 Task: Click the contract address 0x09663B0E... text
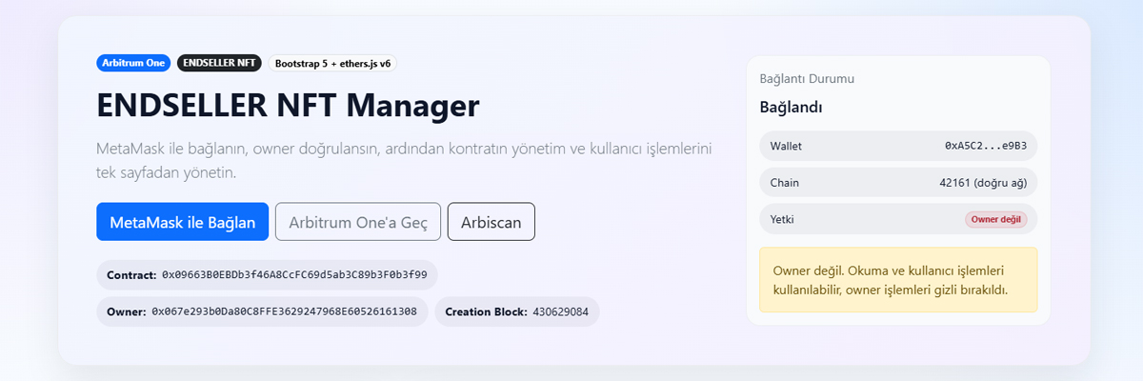294,275
